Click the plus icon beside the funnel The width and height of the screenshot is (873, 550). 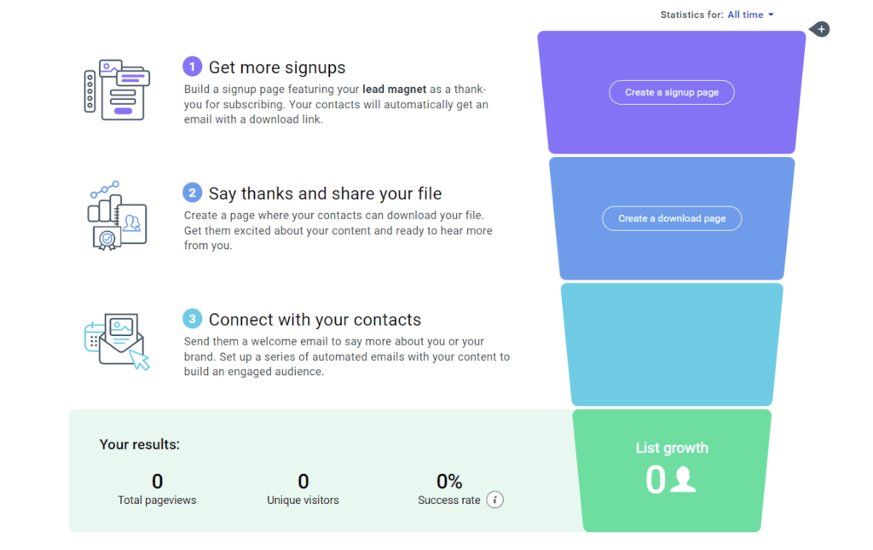pos(821,30)
